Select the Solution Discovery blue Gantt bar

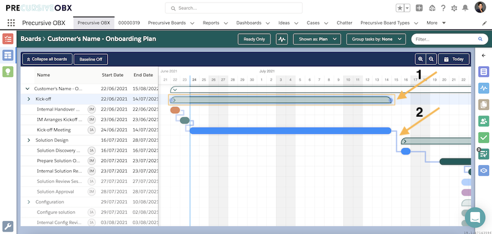(406, 151)
